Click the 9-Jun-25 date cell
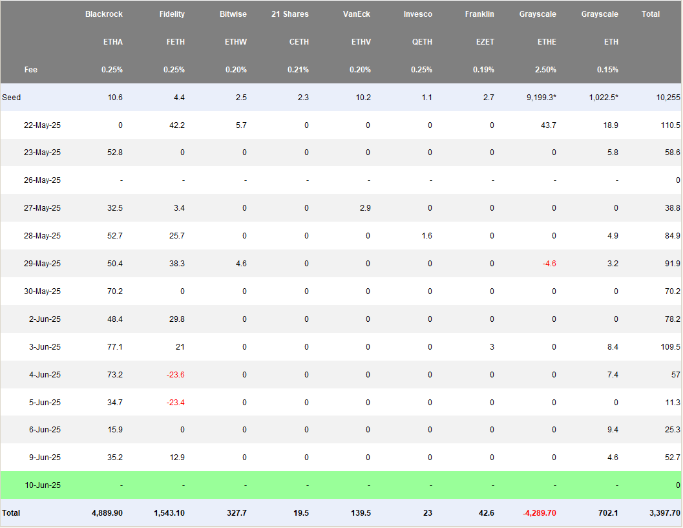 [x=45, y=458]
